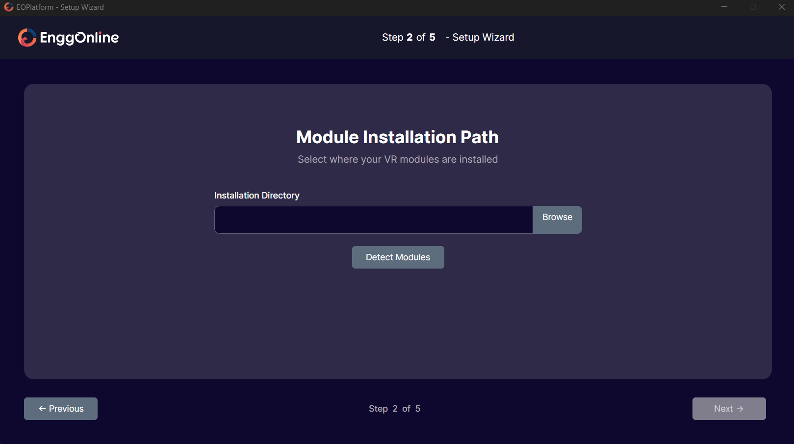Click the '- Setup Wizard' header text

pos(480,38)
